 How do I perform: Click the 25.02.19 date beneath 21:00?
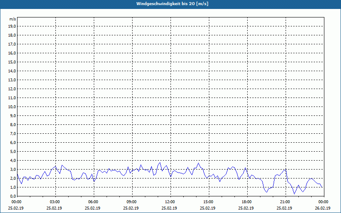coord(284,208)
